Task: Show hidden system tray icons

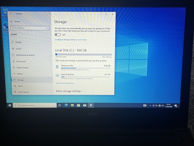Action: tap(150, 106)
